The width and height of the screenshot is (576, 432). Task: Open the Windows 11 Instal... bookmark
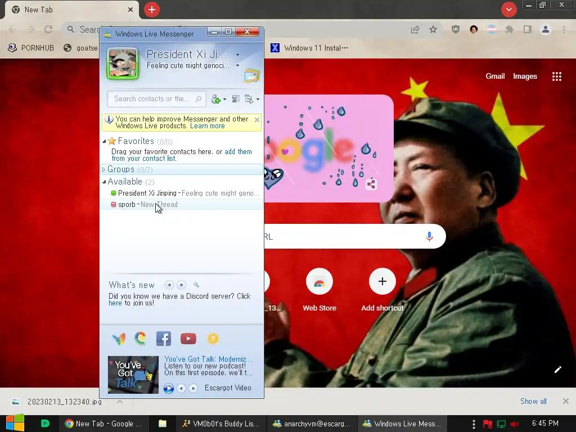coord(309,48)
